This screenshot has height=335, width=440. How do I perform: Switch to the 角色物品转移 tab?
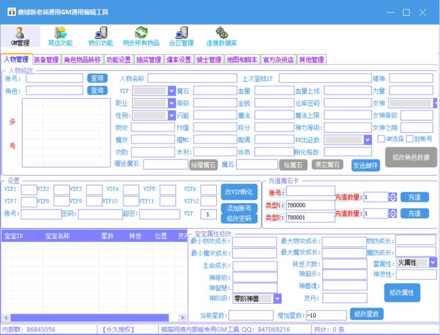pyautogui.click(x=82, y=60)
